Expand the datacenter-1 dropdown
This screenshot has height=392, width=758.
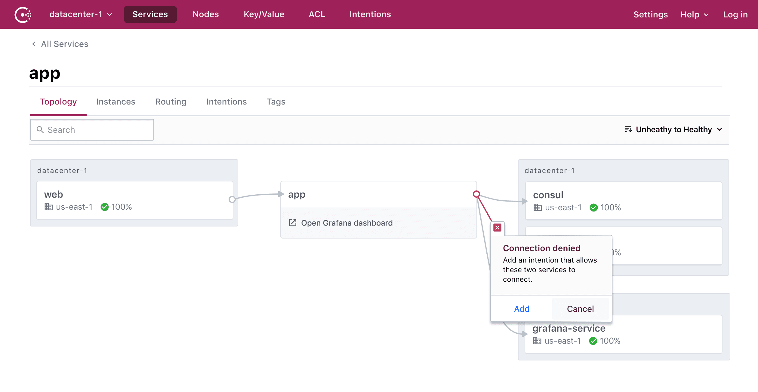[x=81, y=14]
